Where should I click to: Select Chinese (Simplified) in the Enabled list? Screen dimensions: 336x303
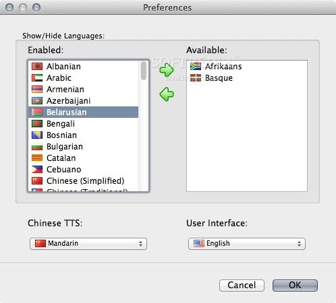tap(83, 180)
